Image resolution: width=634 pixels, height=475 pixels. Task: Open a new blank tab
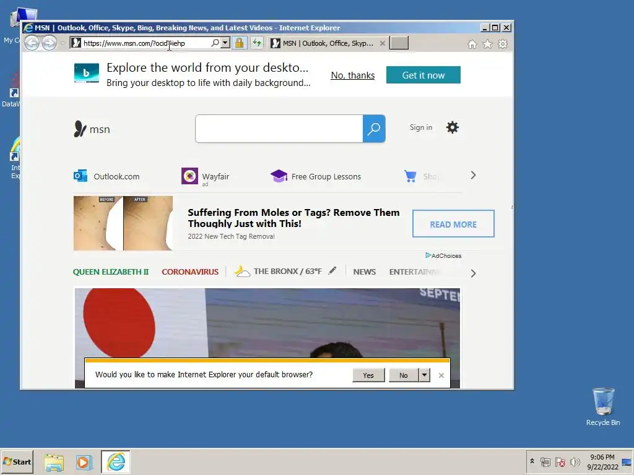click(399, 43)
